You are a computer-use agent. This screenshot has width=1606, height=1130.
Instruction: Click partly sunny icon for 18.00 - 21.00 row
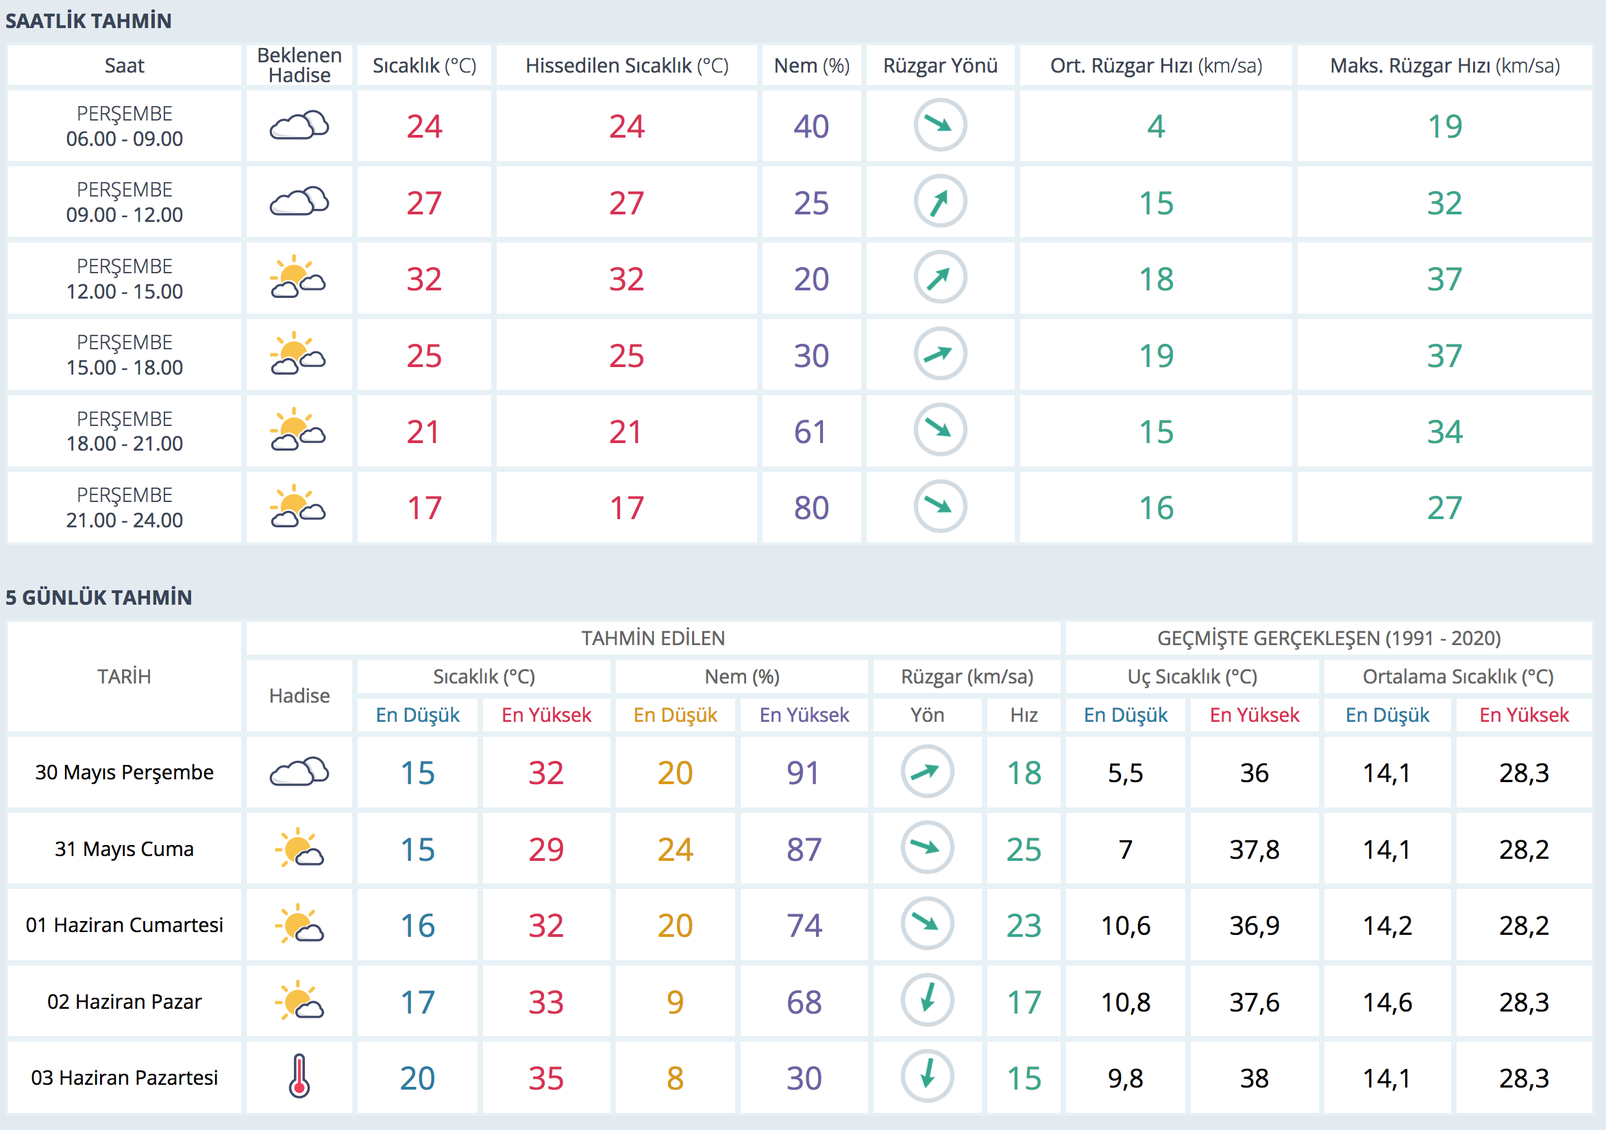(x=298, y=430)
